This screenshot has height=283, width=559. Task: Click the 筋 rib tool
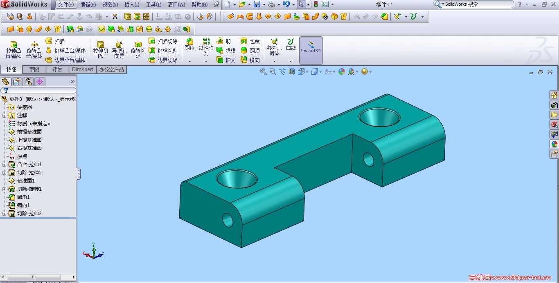(224, 41)
